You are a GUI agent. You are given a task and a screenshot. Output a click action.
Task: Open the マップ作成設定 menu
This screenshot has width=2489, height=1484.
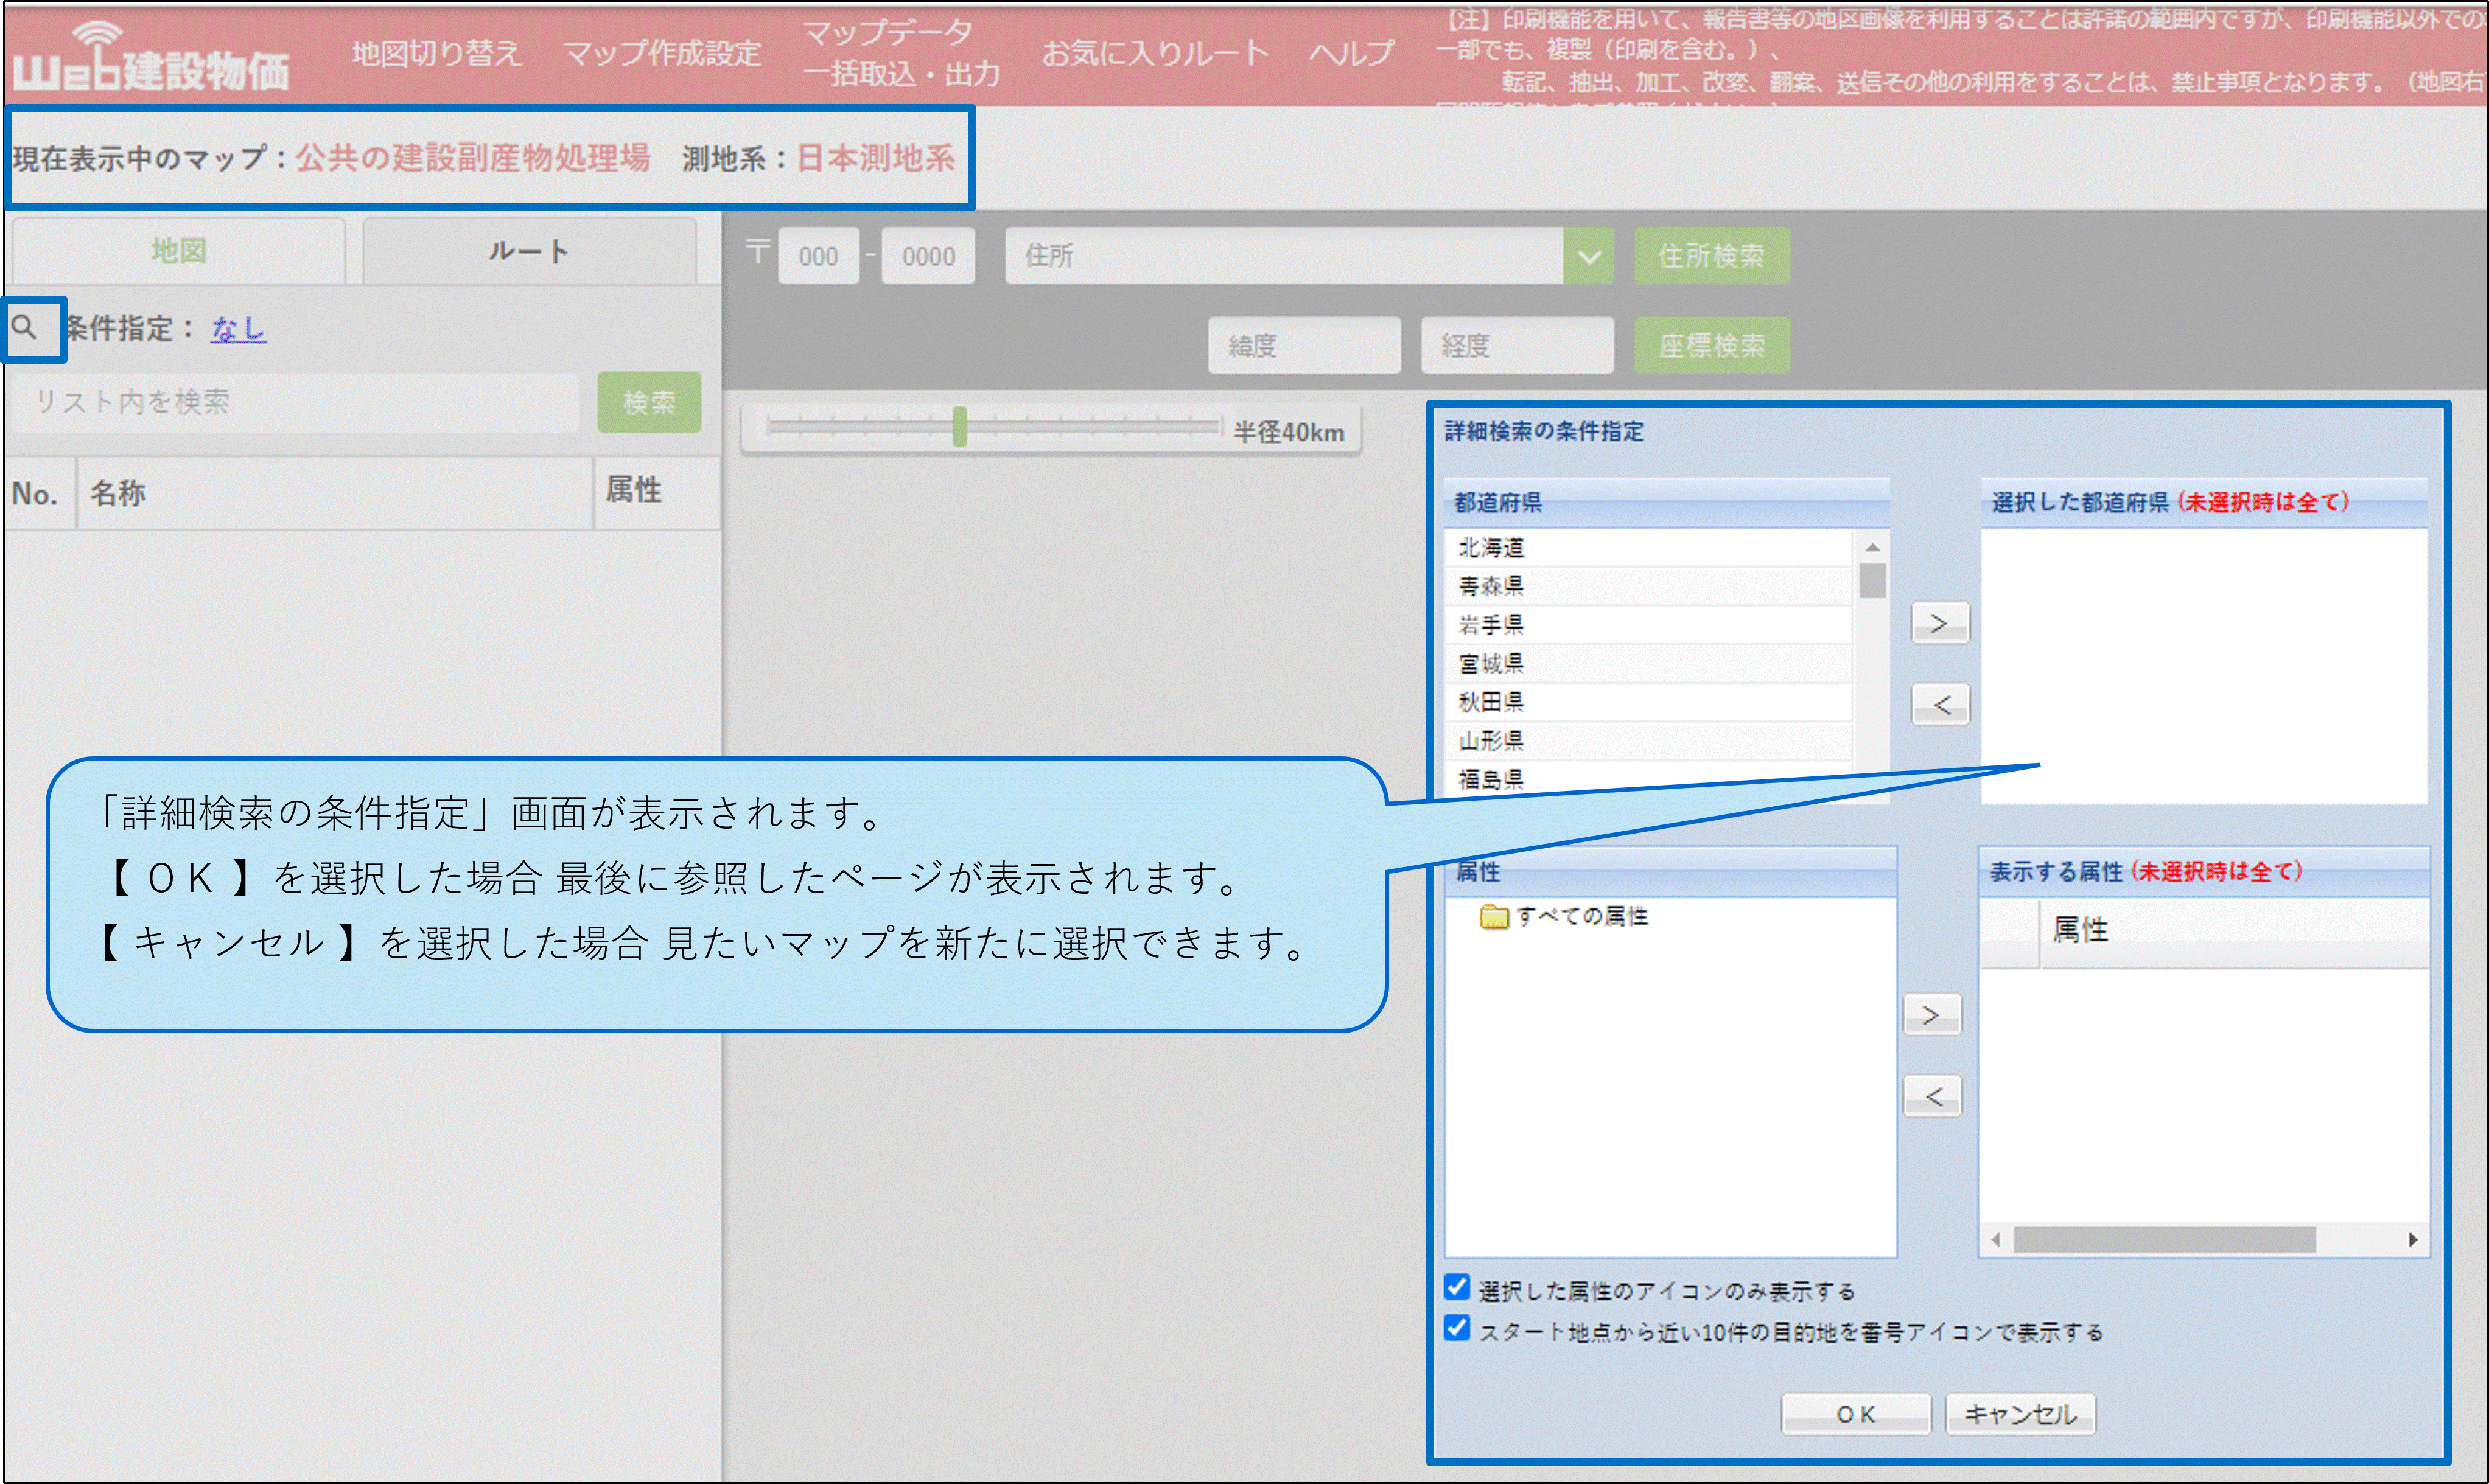662,53
